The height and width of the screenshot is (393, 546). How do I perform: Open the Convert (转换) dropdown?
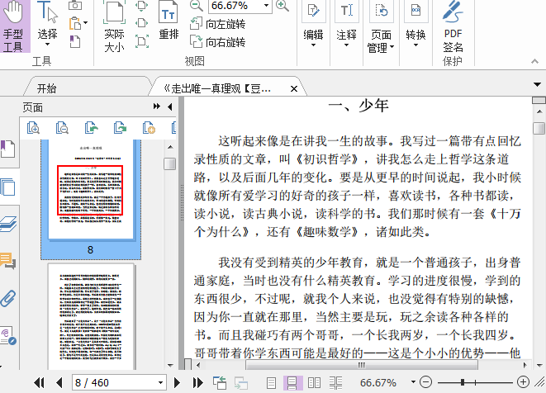[415, 25]
